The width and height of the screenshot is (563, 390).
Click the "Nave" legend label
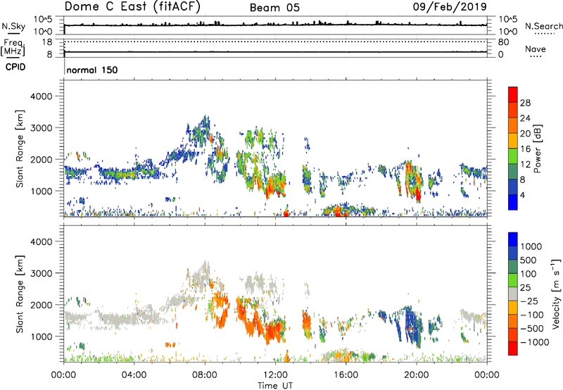click(x=536, y=49)
